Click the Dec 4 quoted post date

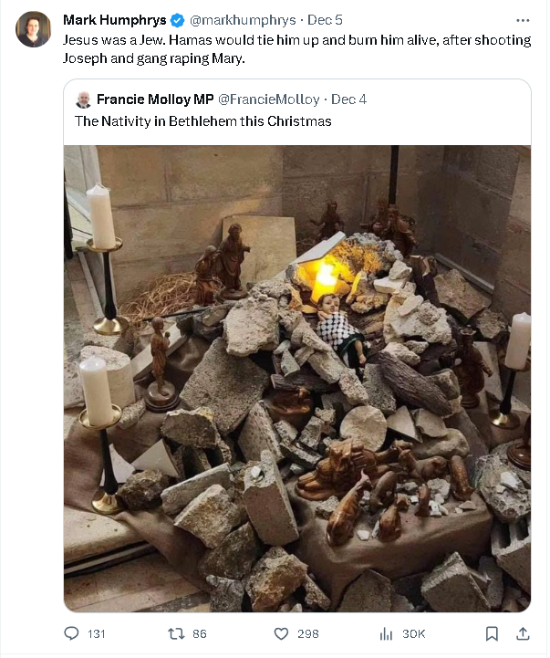tap(348, 99)
